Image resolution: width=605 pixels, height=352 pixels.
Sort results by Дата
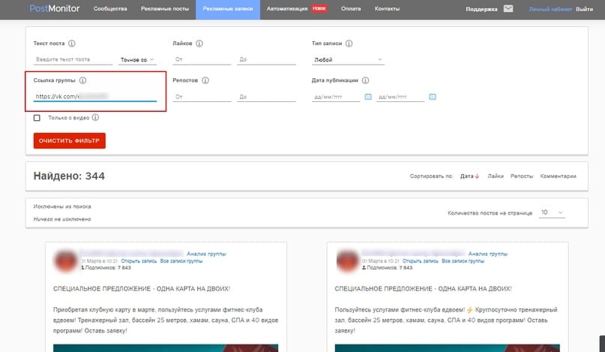point(469,176)
